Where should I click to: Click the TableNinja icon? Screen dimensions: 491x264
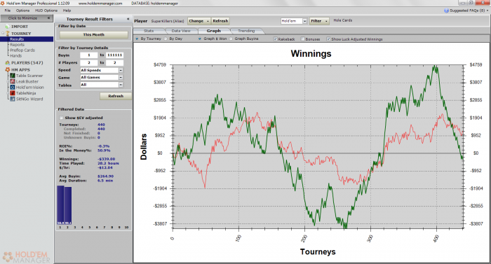13,93
